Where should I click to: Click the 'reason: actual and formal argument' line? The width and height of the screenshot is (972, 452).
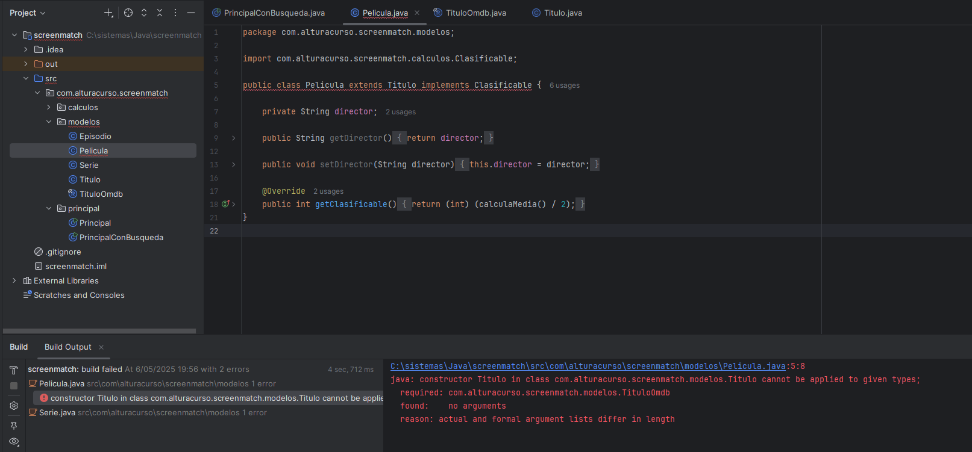click(x=538, y=419)
